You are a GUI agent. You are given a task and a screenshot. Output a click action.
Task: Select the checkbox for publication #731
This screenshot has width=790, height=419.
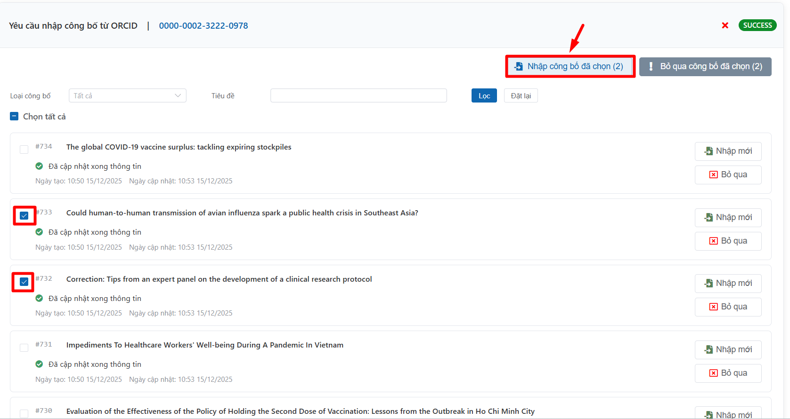24,348
